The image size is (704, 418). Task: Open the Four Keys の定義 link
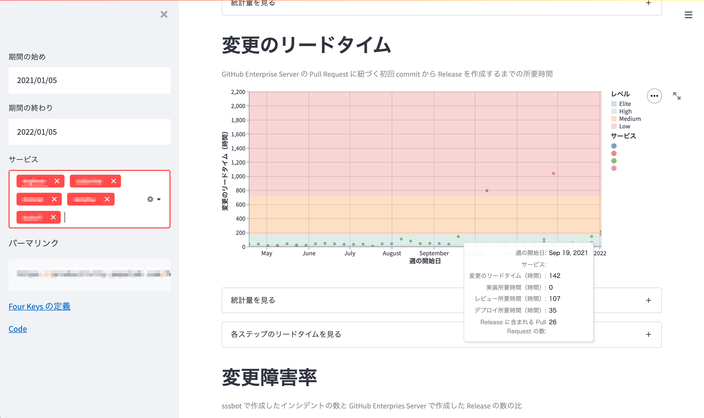point(39,306)
